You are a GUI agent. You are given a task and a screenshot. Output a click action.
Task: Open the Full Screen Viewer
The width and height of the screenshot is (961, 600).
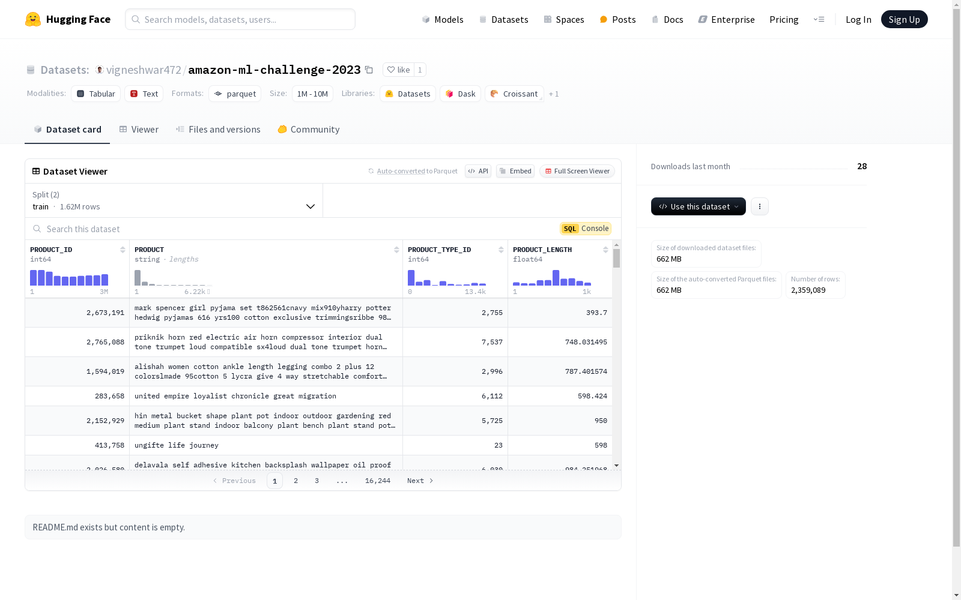[577, 171]
